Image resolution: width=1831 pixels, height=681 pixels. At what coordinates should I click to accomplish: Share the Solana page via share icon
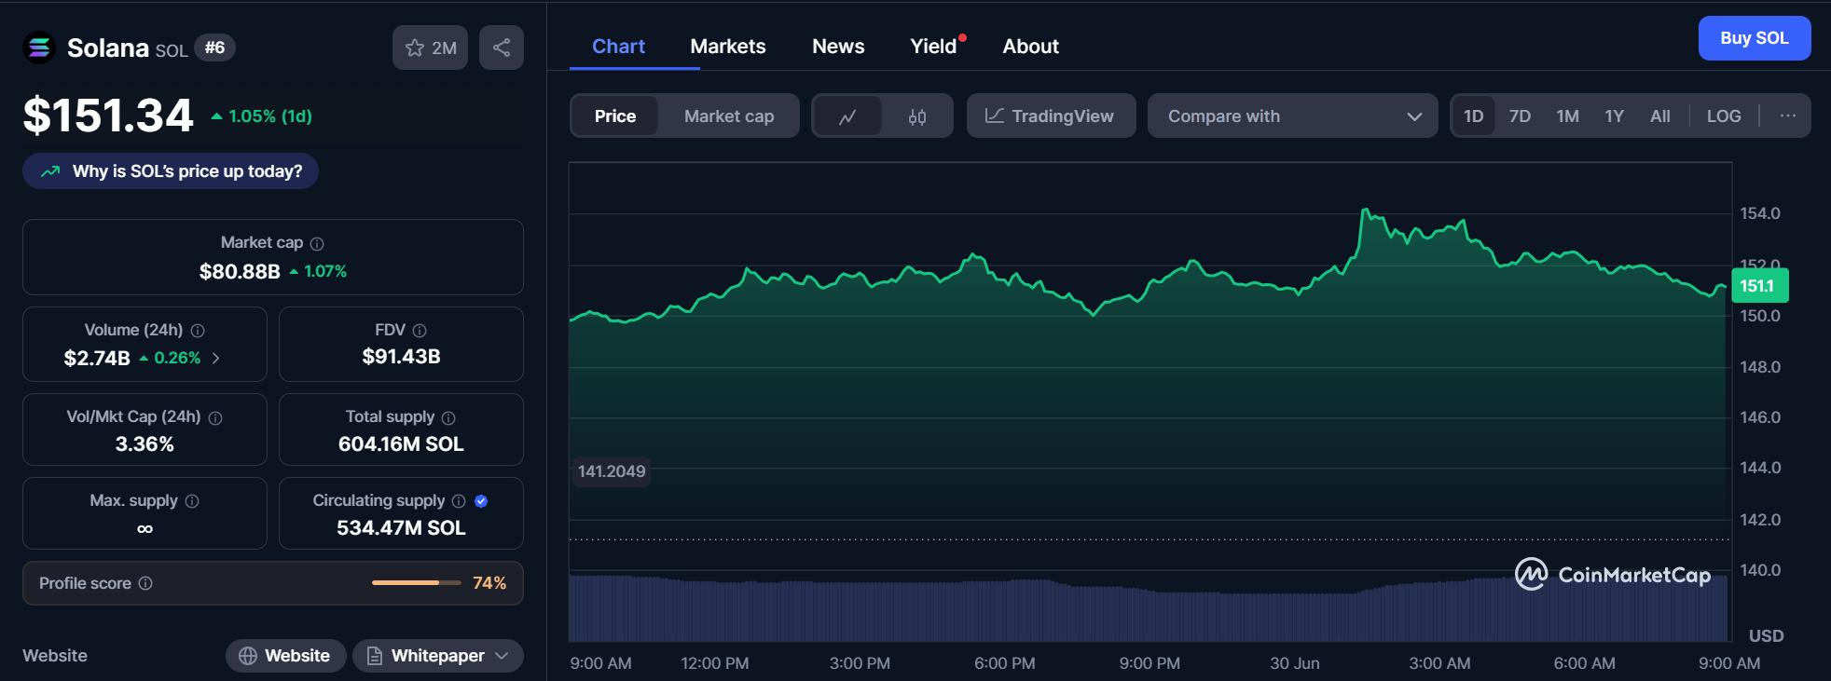tap(502, 48)
